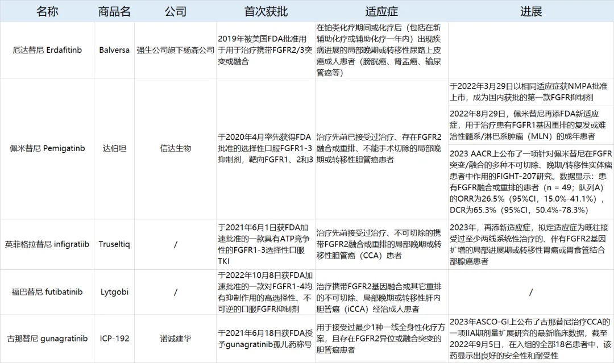Select the 信达生物 company cell

pos(175,148)
